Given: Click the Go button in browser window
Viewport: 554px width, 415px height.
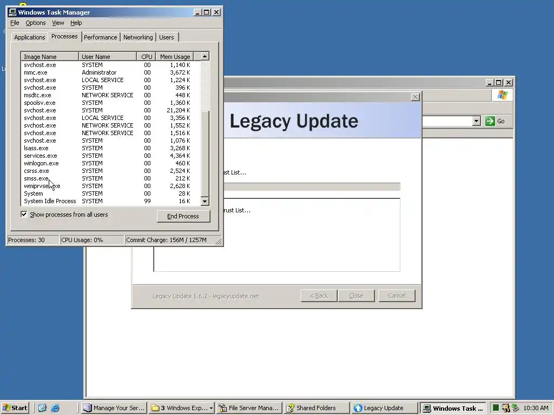Looking at the screenshot, I should click(x=496, y=121).
